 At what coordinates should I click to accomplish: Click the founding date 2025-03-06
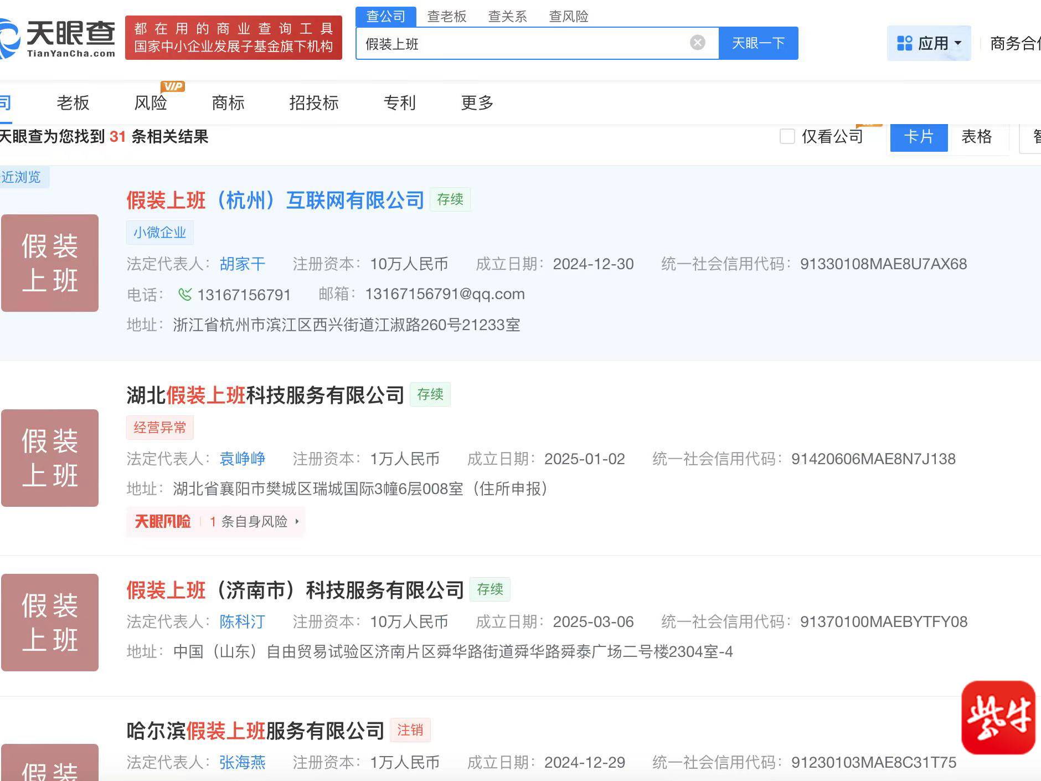(x=594, y=621)
